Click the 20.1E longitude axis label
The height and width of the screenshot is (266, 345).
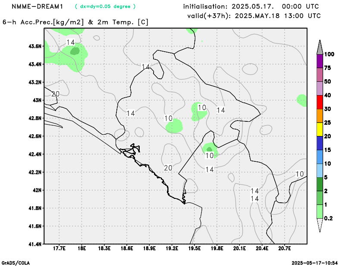click(240, 248)
